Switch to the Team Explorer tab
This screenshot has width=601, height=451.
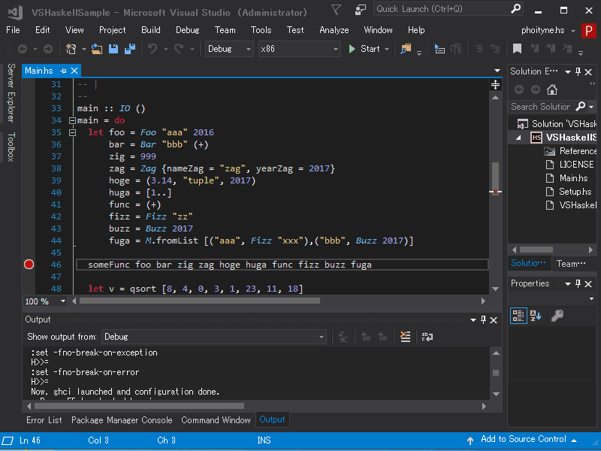pyautogui.click(x=571, y=264)
